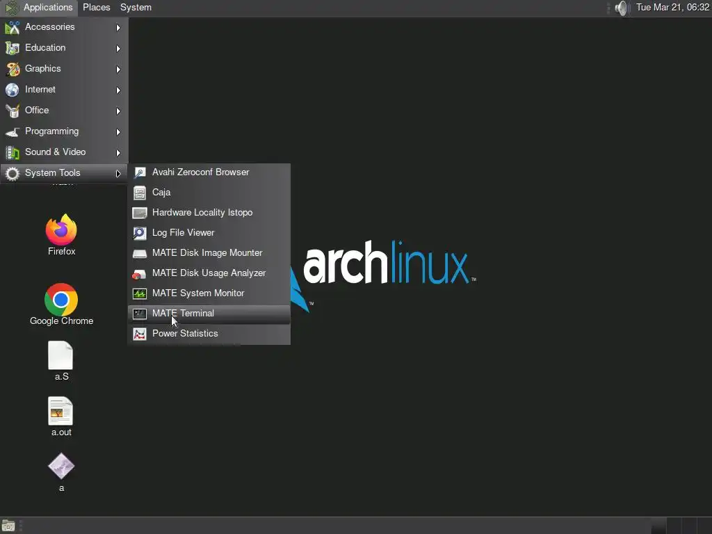712x534 pixels.
Task: Expand the Sound & Video submenu arrow
Action: (118, 153)
